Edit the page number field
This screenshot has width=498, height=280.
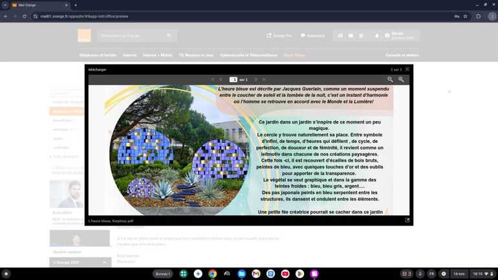(x=233, y=80)
